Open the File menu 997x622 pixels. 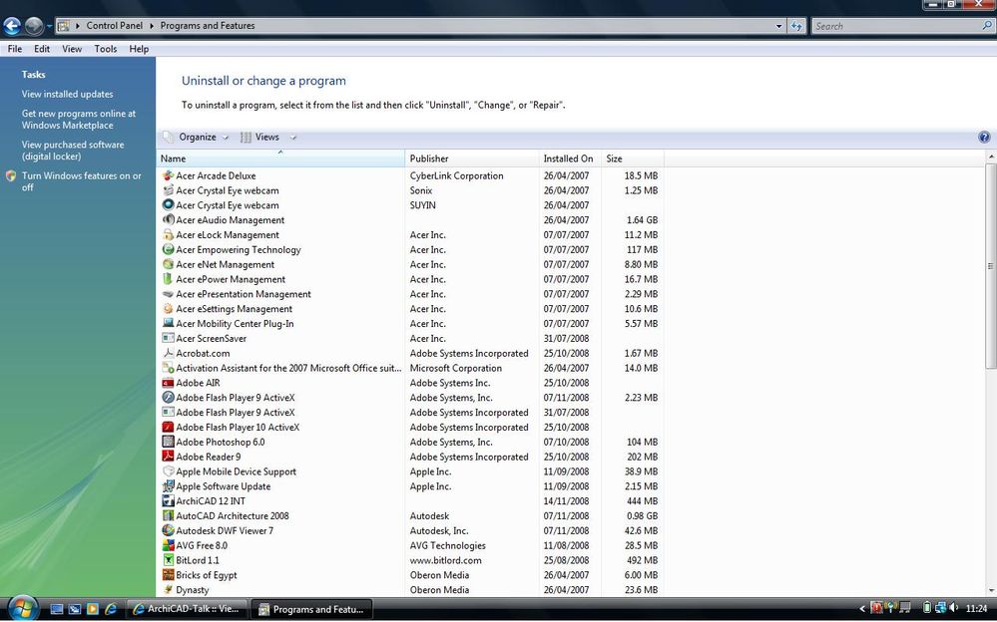click(x=15, y=49)
